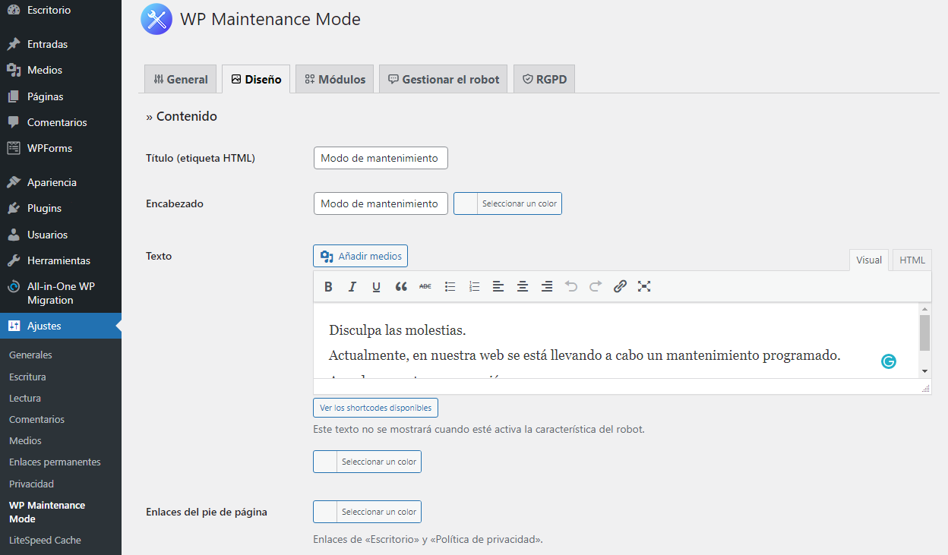Apply italic formatting

352,286
